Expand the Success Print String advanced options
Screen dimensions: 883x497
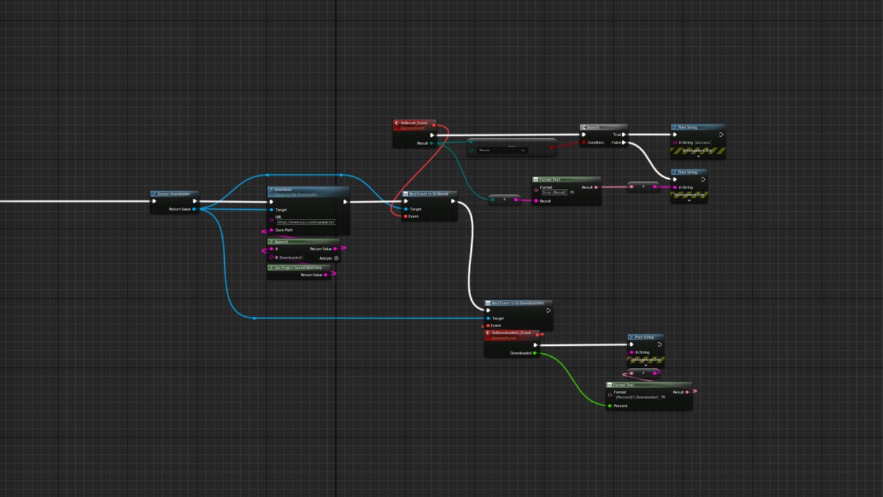coord(697,156)
